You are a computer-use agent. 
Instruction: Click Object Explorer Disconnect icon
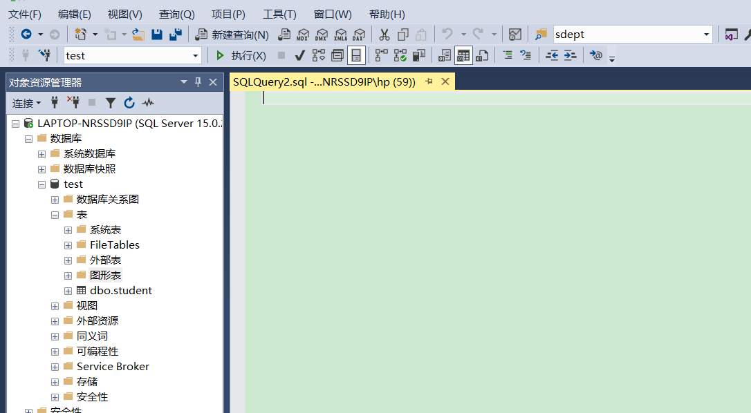click(73, 102)
